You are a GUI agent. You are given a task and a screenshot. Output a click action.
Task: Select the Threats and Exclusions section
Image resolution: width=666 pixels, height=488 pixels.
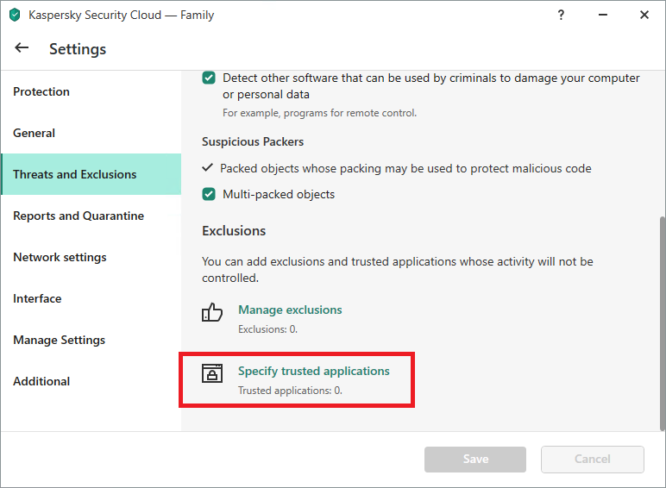point(75,174)
